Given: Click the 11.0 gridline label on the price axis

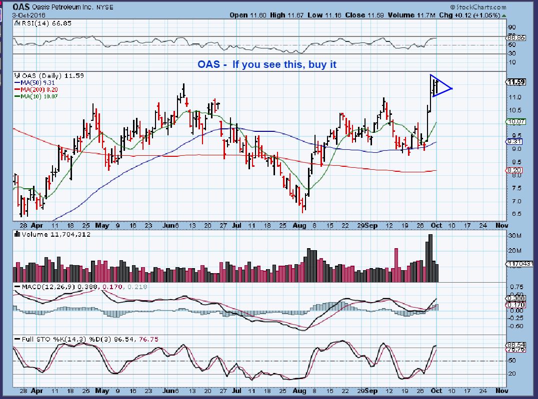Looking at the screenshot, I should 514,97.
